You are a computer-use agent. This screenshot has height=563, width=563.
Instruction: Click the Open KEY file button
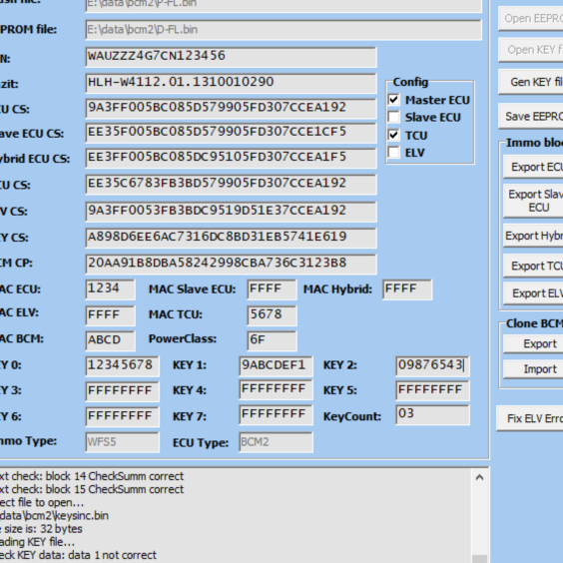(x=531, y=50)
